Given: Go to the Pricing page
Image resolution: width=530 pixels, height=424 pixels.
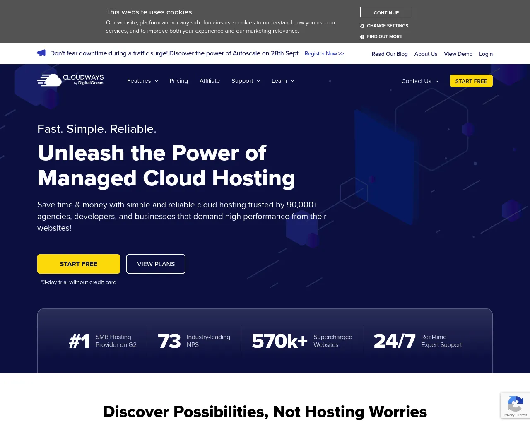Looking at the screenshot, I should point(178,81).
